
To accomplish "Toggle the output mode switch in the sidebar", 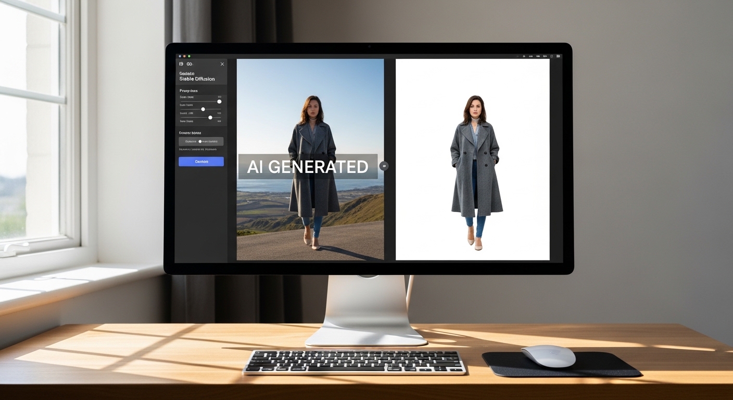I will (x=200, y=141).
